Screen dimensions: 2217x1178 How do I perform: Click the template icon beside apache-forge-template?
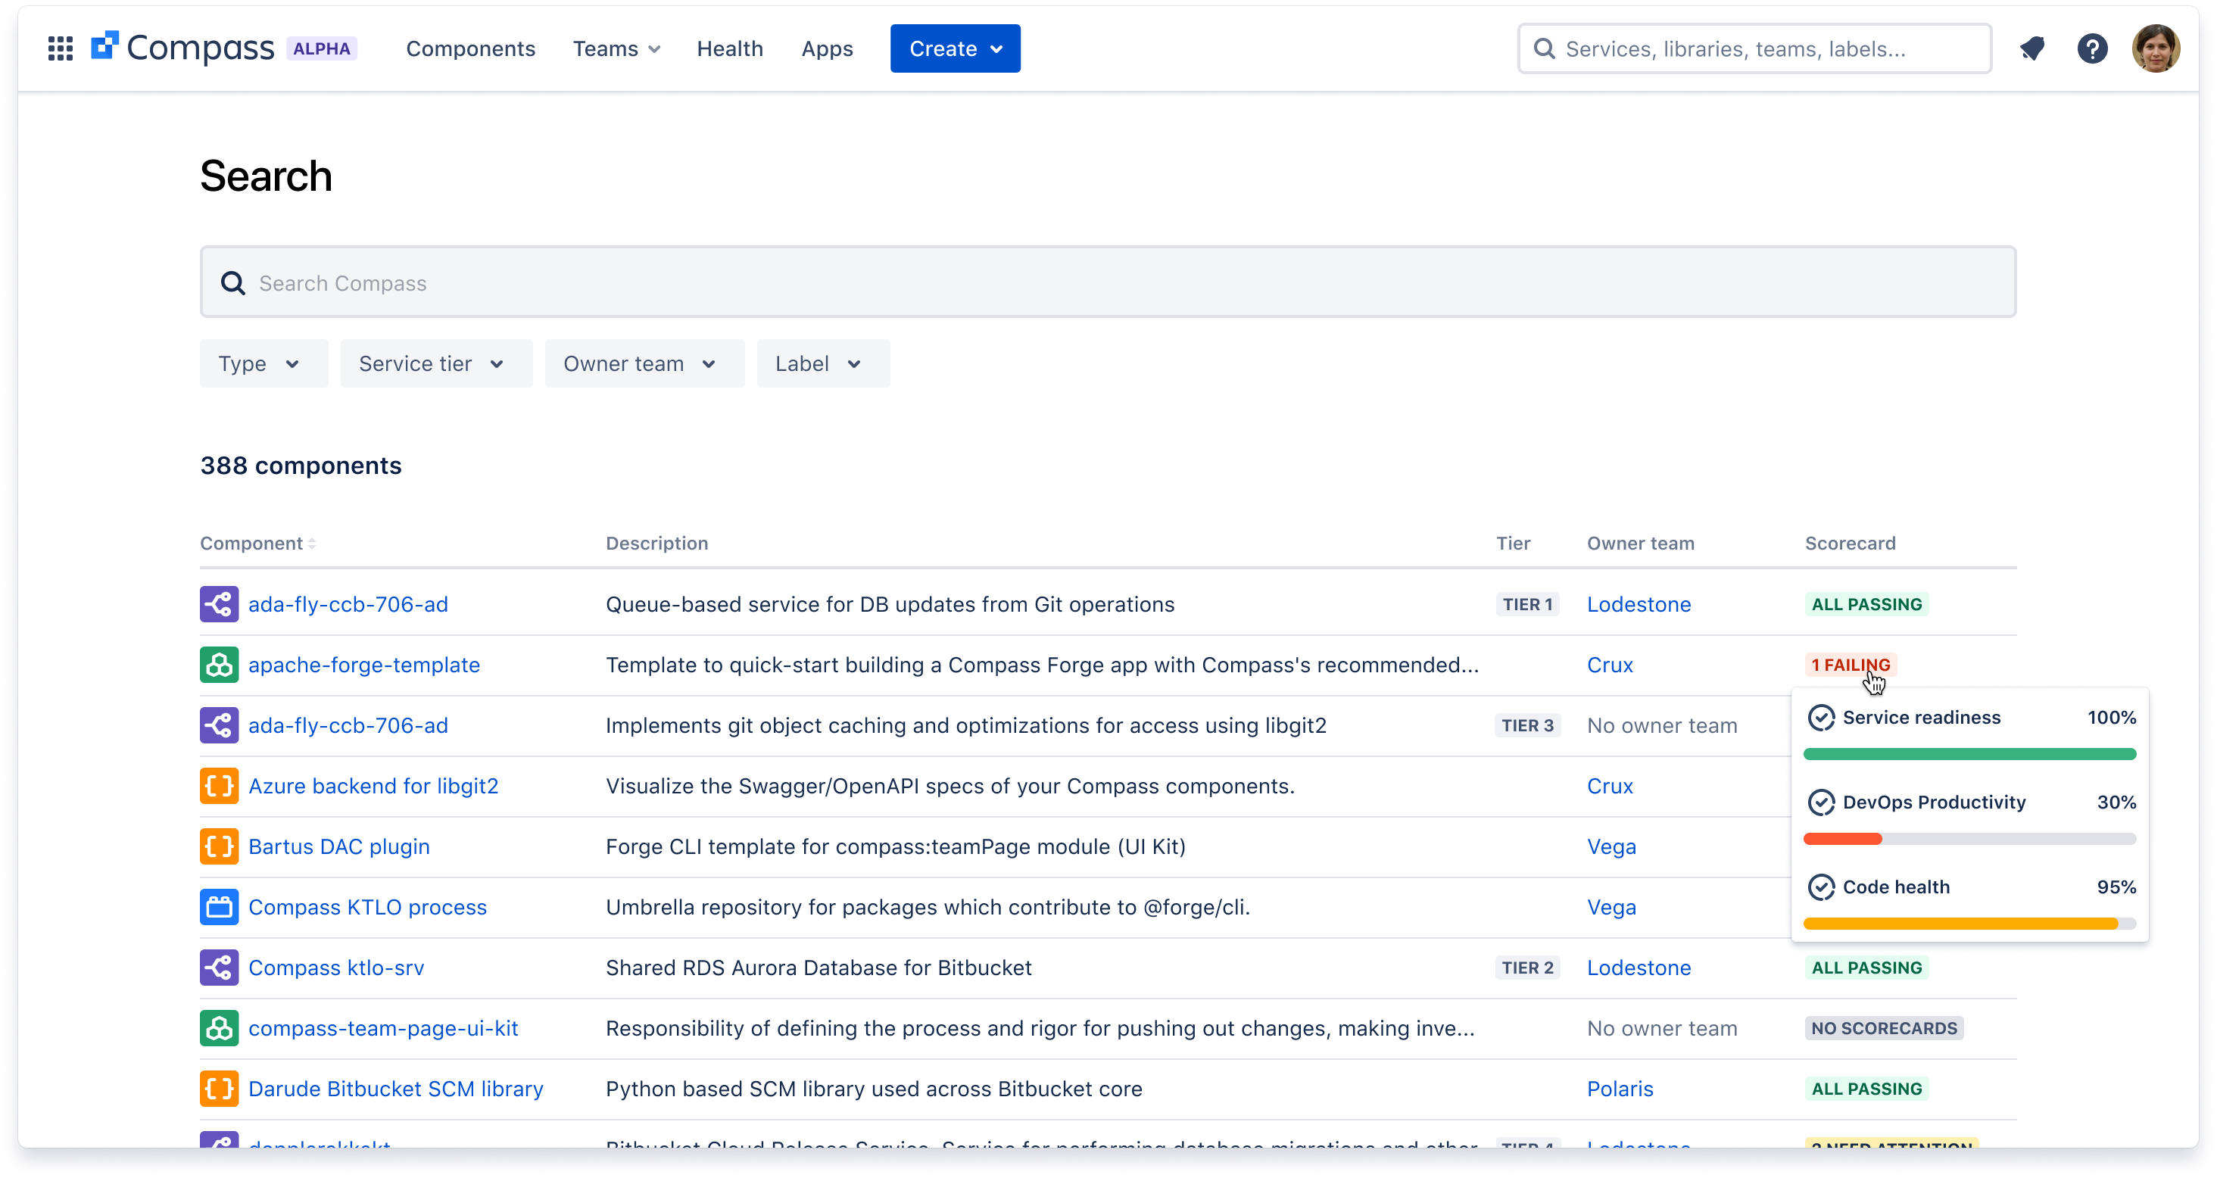219,664
